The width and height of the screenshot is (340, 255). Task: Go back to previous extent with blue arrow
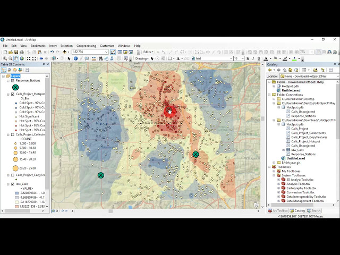[x=41, y=58]
